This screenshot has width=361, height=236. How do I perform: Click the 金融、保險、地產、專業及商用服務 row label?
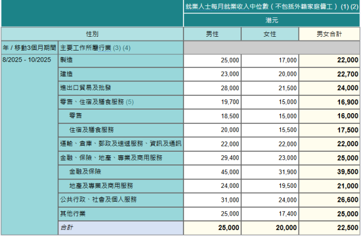click(121, 158)
